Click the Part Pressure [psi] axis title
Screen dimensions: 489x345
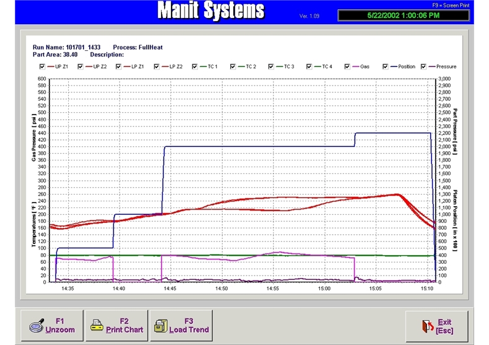(455, 131)
